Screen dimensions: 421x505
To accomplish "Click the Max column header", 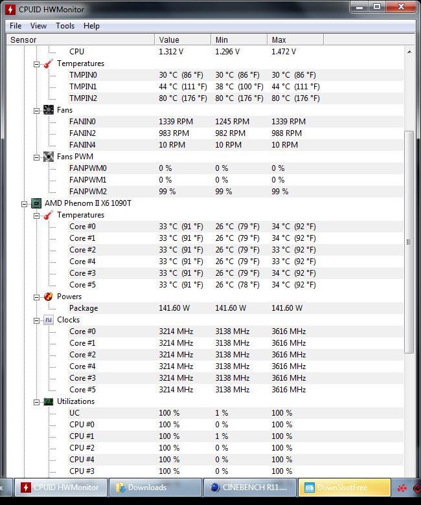I will click(295, 39).
